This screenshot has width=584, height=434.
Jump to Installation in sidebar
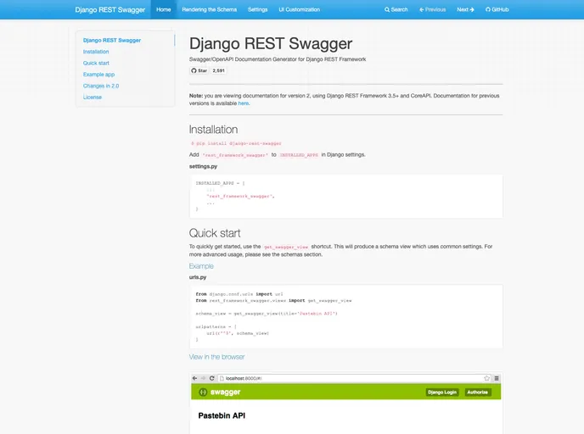(x=96, y=52)
